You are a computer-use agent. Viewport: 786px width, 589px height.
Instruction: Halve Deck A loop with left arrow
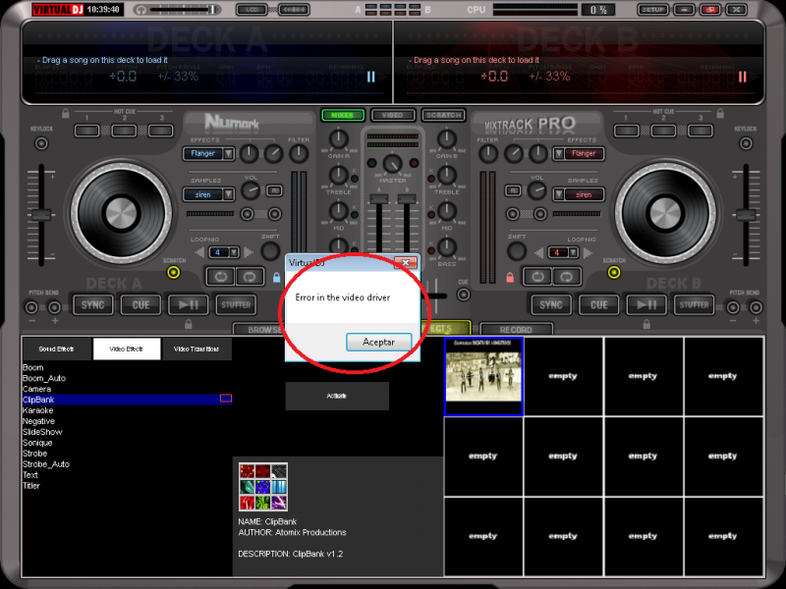tap(199, 252)
